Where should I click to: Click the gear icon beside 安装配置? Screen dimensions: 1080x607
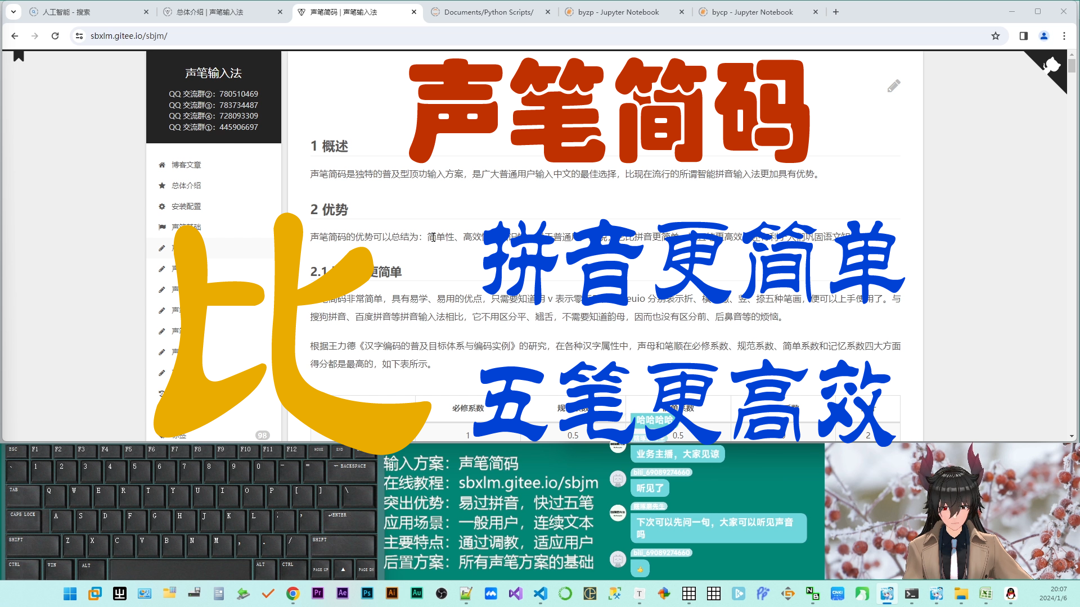click(162, 206)
